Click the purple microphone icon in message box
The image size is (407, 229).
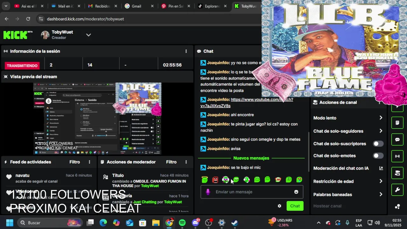click(x=208, y=192)
